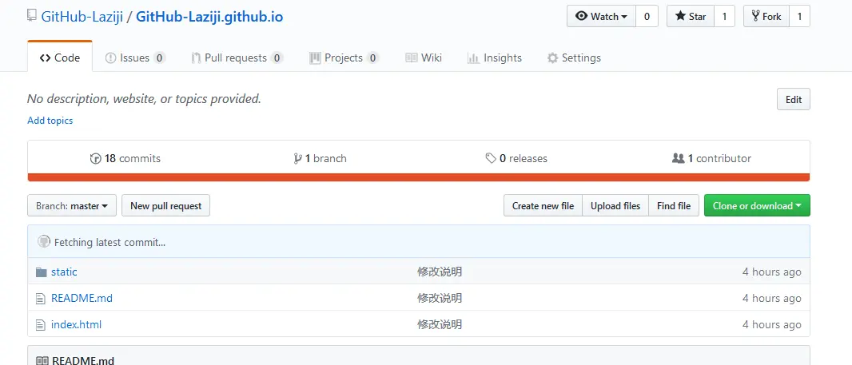Open the Clone or download dropdown
Screen dimensions: 852x365
click(757, 206)
